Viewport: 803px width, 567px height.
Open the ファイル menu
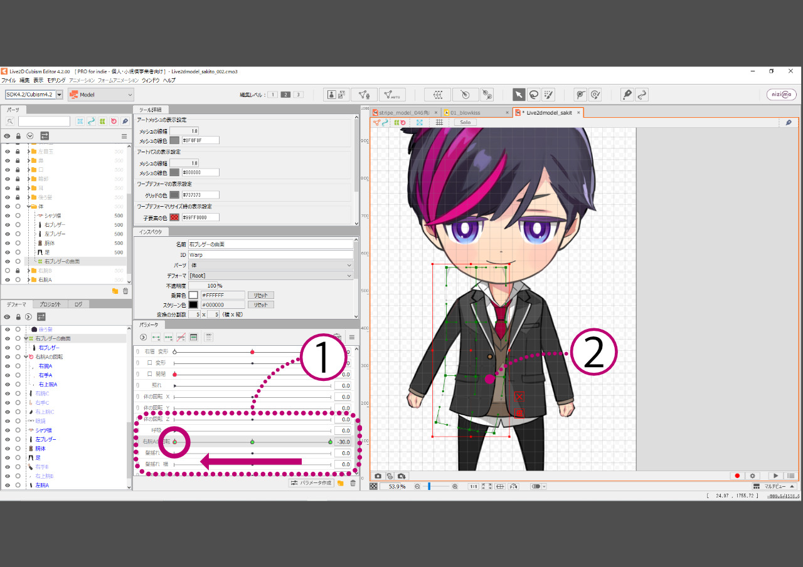tap(8, 81)
